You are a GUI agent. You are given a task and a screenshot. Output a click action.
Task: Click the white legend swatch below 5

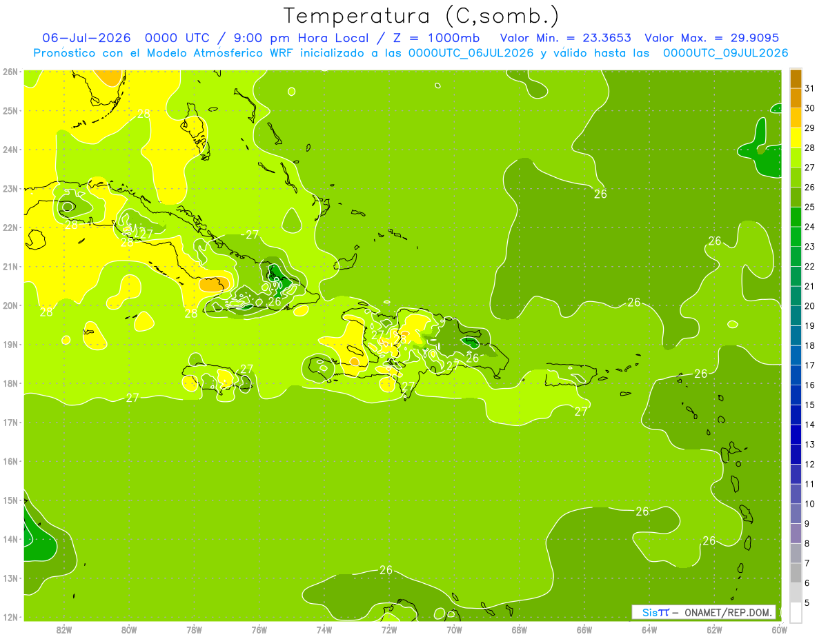796,613
